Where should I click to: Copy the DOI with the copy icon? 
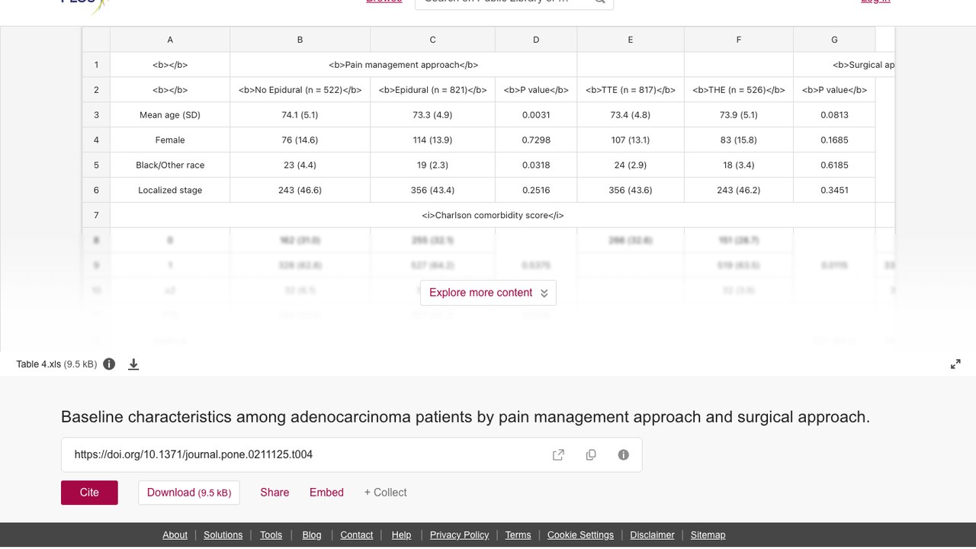click(x=591, y=454)
